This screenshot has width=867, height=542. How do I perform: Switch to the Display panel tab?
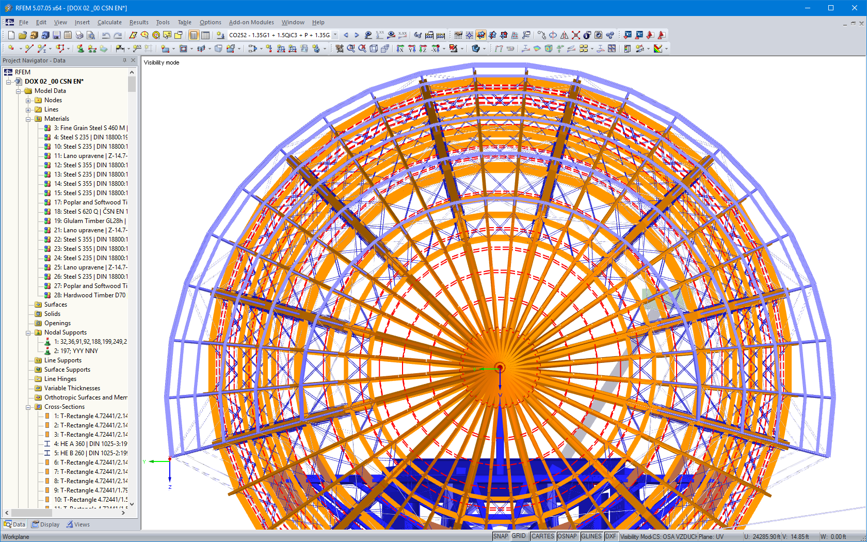(45, 524)
